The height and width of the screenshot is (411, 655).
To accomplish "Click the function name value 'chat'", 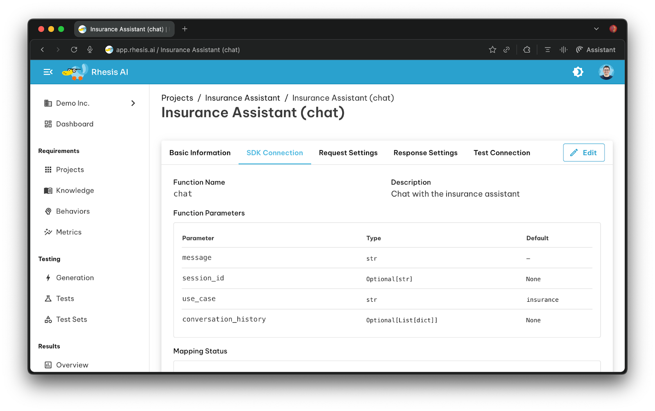I will (x=183, y=194).
